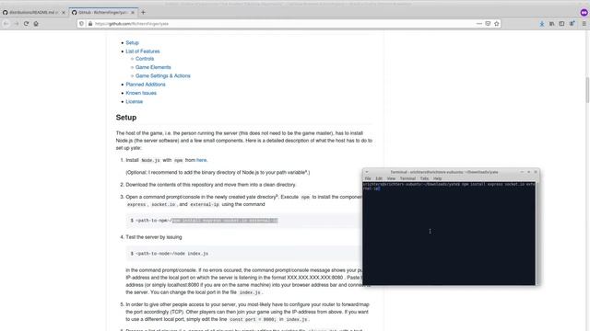Open the License link

point(134,102)
